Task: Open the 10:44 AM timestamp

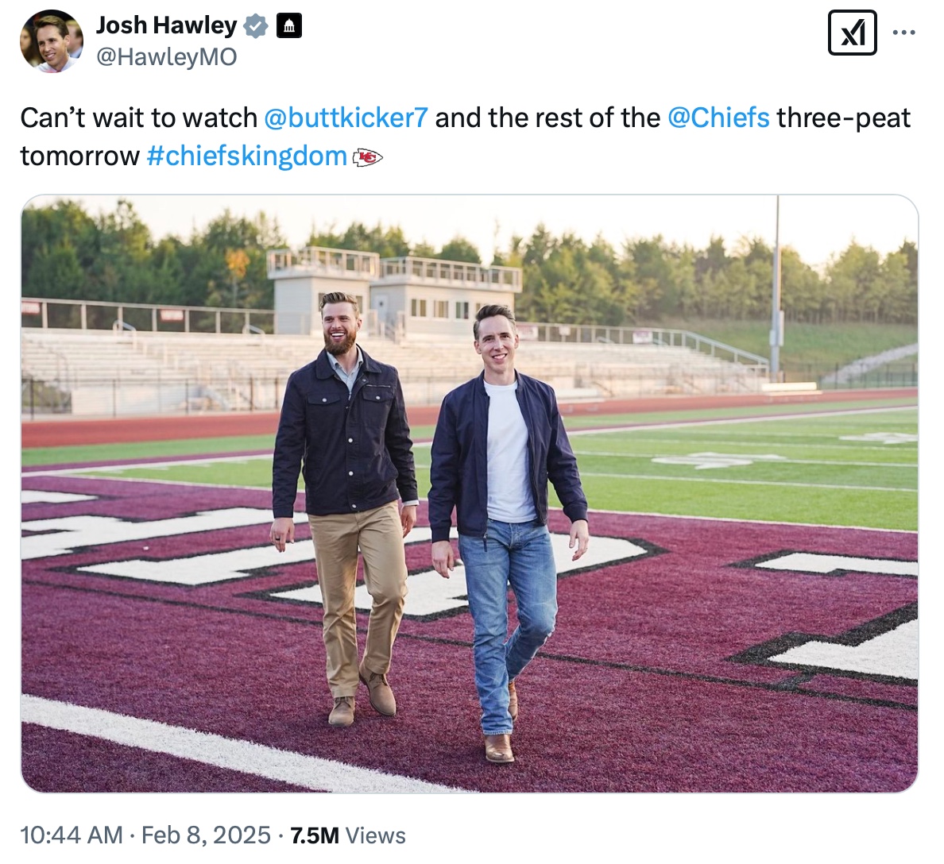Action: pyautogui.click(x=72, y=835)
